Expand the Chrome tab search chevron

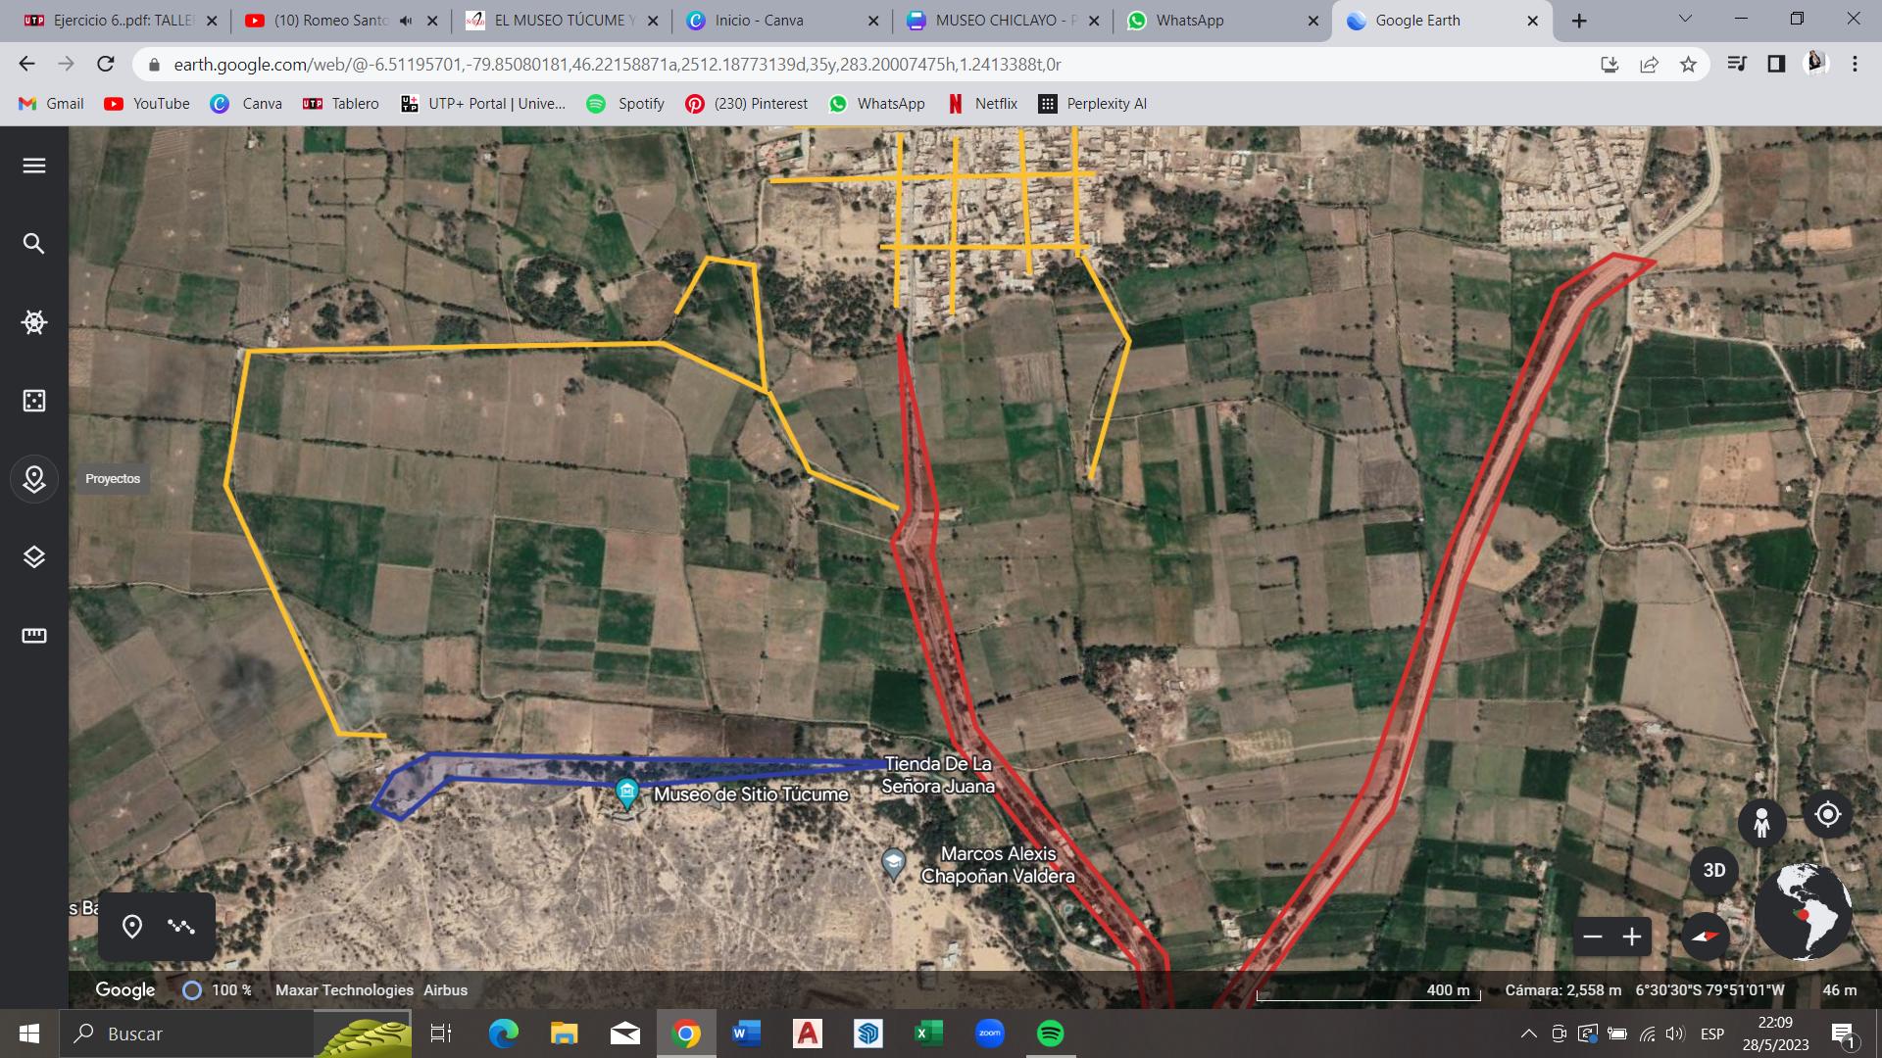click(1685, 19)
